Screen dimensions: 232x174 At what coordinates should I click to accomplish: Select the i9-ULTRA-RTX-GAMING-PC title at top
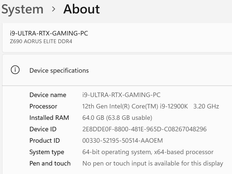click(x=49, y=33)
